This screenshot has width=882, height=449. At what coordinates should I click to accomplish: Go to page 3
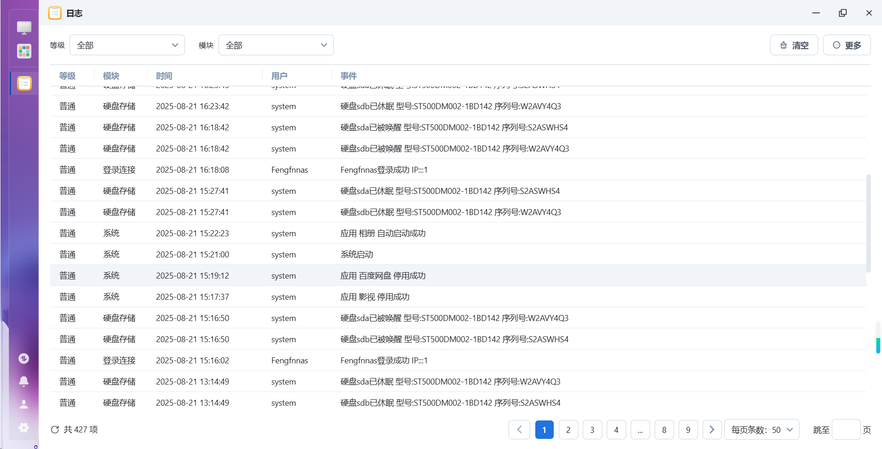[592, 430]
